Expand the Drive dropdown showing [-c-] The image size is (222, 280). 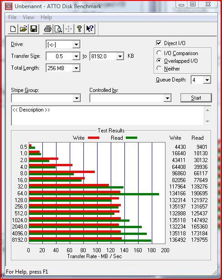76,45
